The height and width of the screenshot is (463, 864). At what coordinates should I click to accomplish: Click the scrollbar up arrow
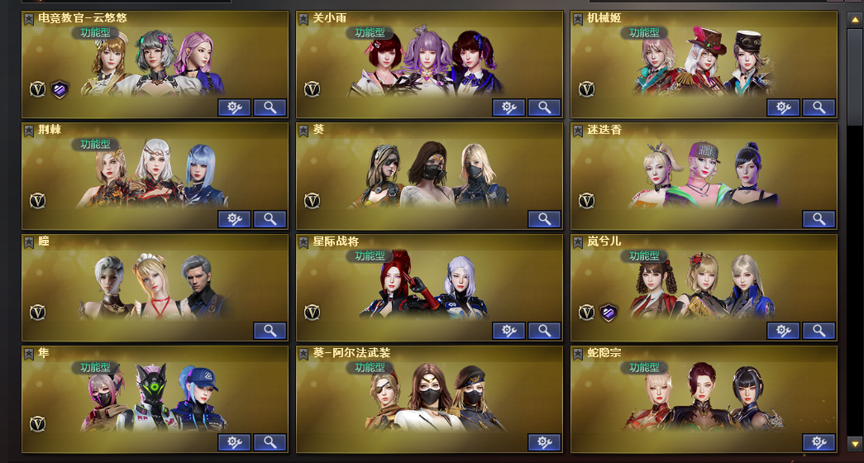tap(855, 19)
